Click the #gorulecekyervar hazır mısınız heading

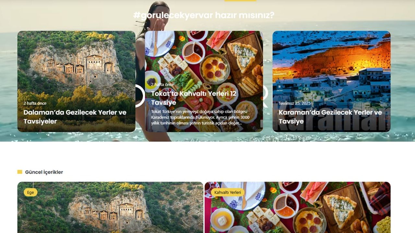click(204, 15)
